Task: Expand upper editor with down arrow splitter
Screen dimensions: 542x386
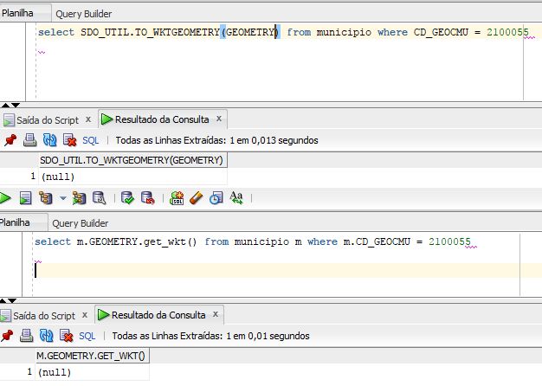Action: [16, 105]
